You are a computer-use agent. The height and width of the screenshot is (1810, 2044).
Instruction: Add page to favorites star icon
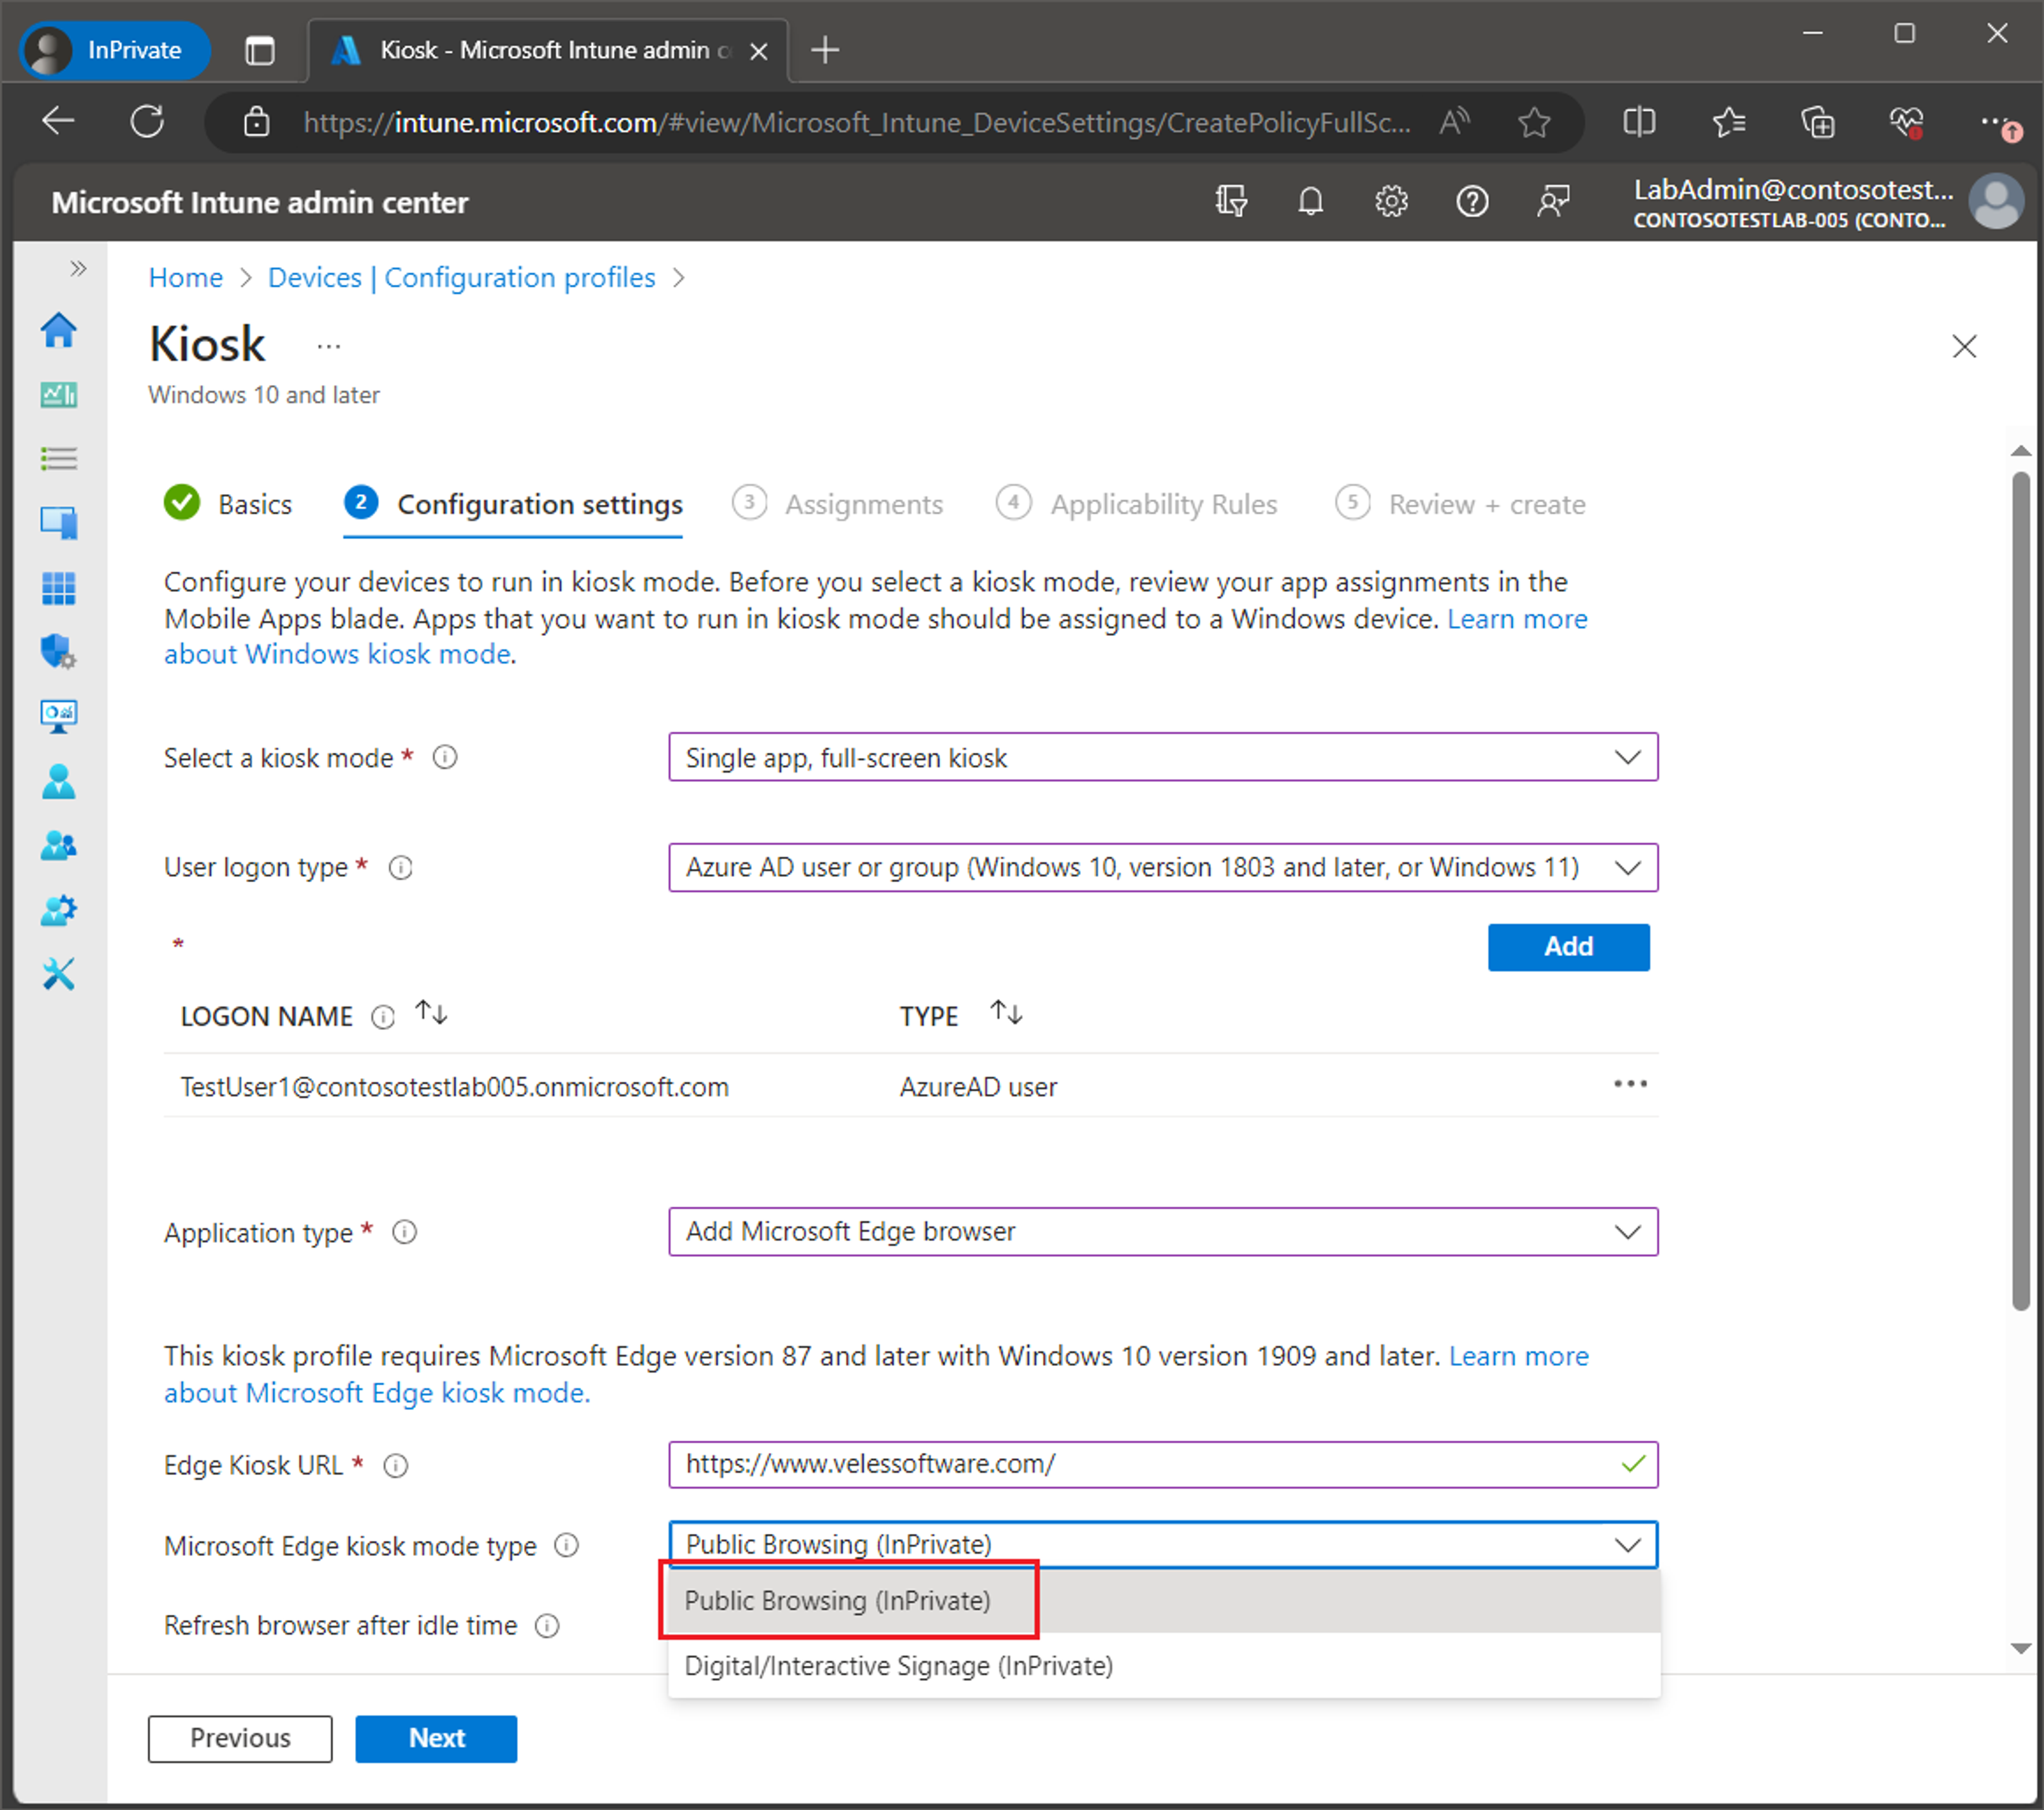1534,122
